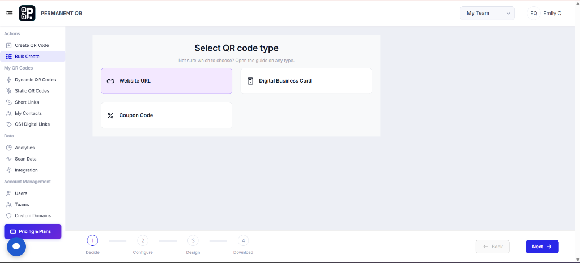Click the Create QR Code plus icon

pyautogui.click(x=9, y=45)
